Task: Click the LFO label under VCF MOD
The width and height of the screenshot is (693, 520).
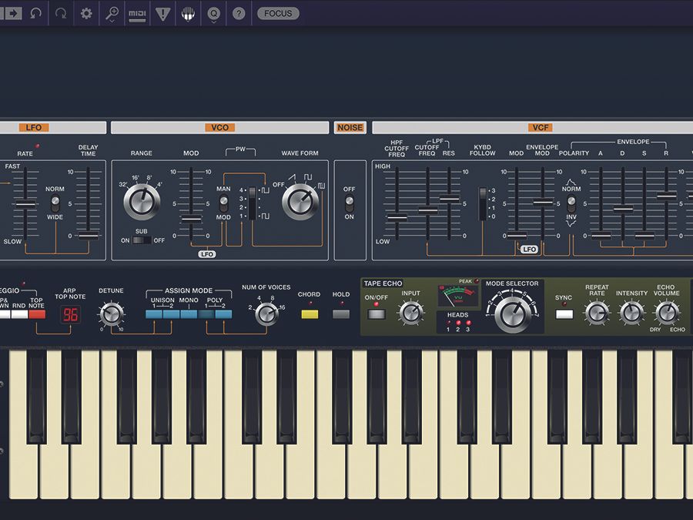Action: pos(529,250)
